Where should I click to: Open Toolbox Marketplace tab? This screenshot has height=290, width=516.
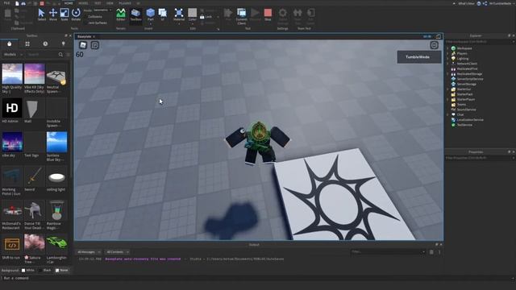coord(9,43)
